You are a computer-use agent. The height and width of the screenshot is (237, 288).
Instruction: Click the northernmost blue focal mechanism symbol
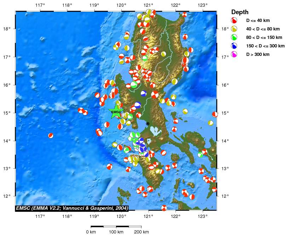point(143,93)
